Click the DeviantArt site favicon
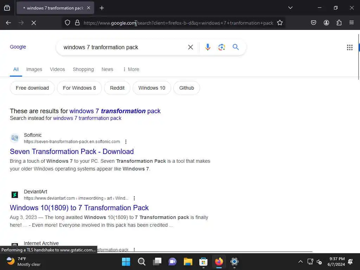 tap(15, 195)
